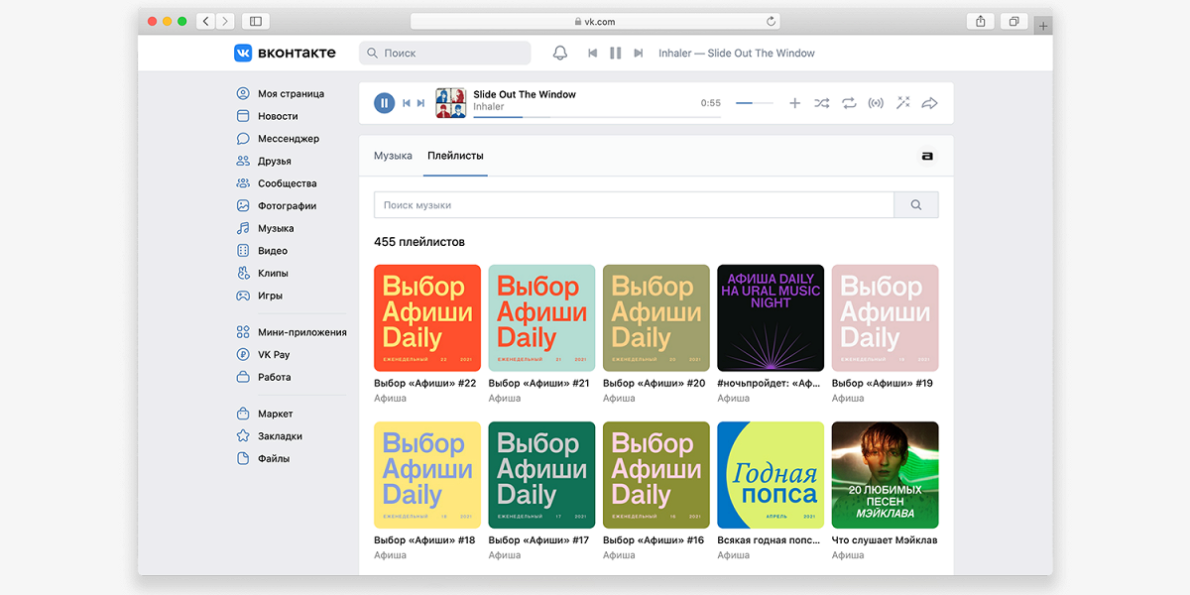Viewport: 1190px width, 595px height.
Task: Open playlist cover Выбор «Афиши» #19
Action: point(886,318)
